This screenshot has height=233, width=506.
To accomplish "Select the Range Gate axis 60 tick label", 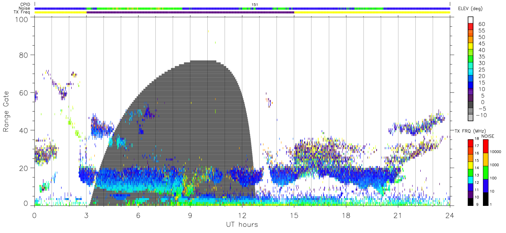I will pyautogui.click(x=23, y=92).
